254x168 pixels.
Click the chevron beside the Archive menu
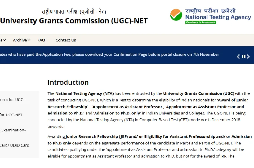[x=29, y=40]
